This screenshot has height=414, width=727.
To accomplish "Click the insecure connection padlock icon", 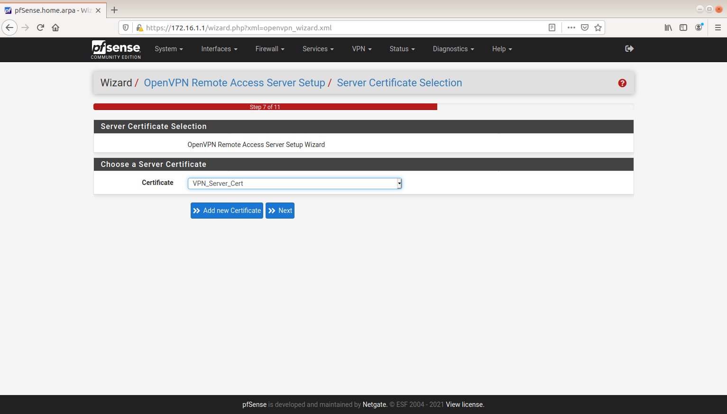I will point(139,28).
